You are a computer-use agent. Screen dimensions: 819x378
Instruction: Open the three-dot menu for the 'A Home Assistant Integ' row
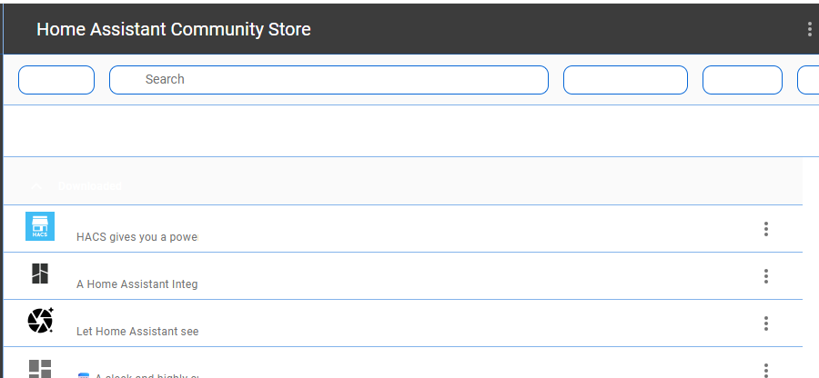[x=766, y=276]
